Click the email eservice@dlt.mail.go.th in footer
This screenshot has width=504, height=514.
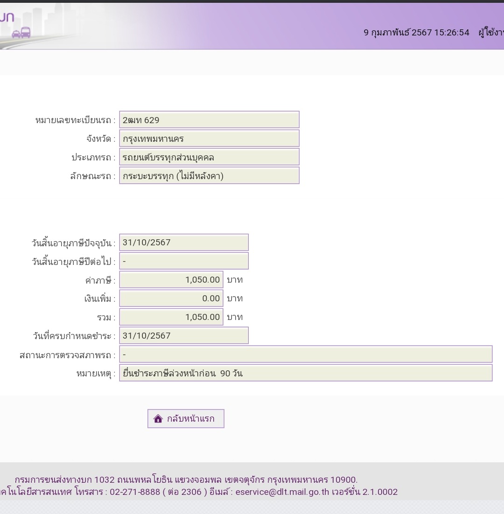coord(282,492)
